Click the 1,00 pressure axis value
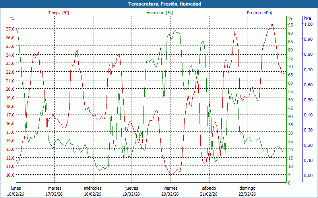 tap(308, 24)
